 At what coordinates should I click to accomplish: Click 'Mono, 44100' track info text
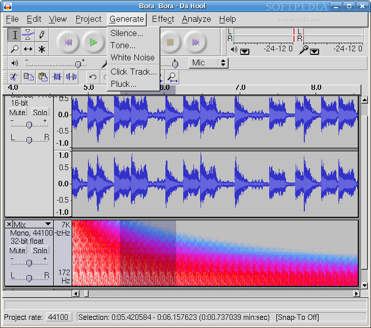click(x=31, y=233)
